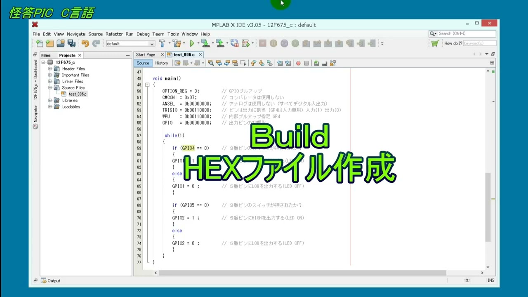Expand the Loadables folder

(x=50, y=107)
